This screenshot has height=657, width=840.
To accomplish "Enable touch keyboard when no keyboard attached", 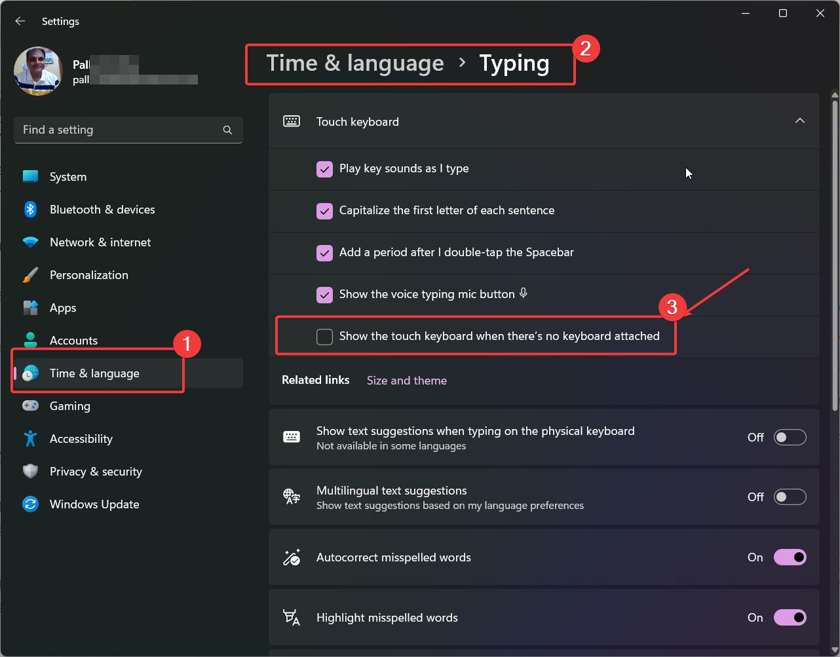I will [x=324, y=337].
